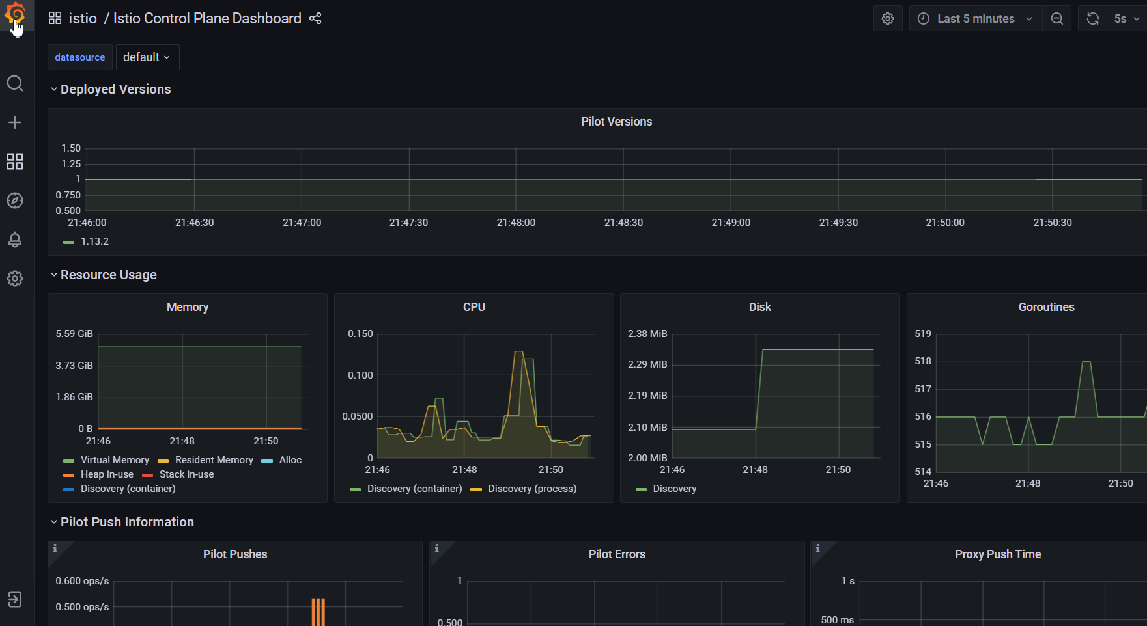The height and width of the screenshot is (626, 1147).
Task: Open the Goroutines panel title menu
Action: coord(1047,307)
